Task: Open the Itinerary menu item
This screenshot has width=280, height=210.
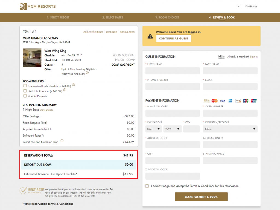Action: pyautogui.click(x=251, y=7)
